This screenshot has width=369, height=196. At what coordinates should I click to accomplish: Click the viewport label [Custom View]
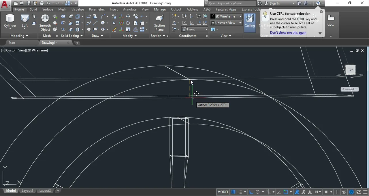16,50
